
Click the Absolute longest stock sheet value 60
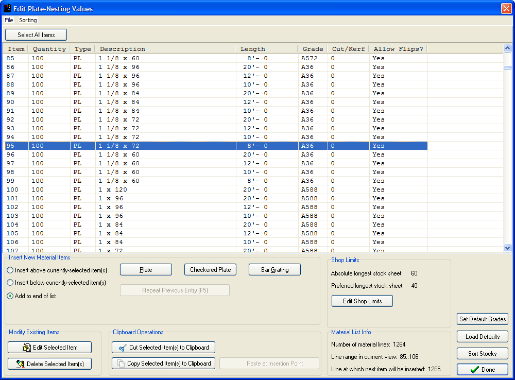(x=414, y=273)
